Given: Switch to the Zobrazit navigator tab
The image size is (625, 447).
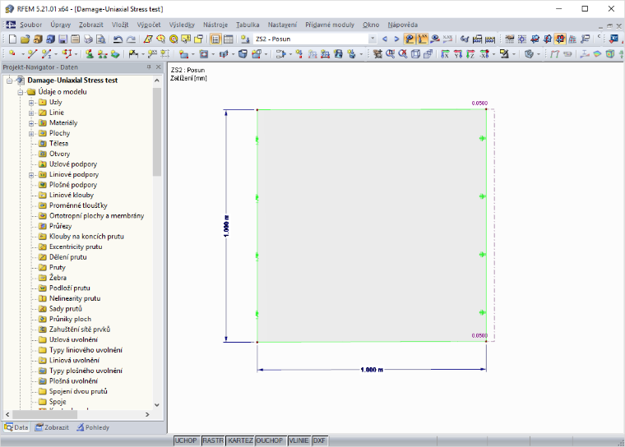Looking at the screenshot, I should pyautogui.click(x=52, y=427).
